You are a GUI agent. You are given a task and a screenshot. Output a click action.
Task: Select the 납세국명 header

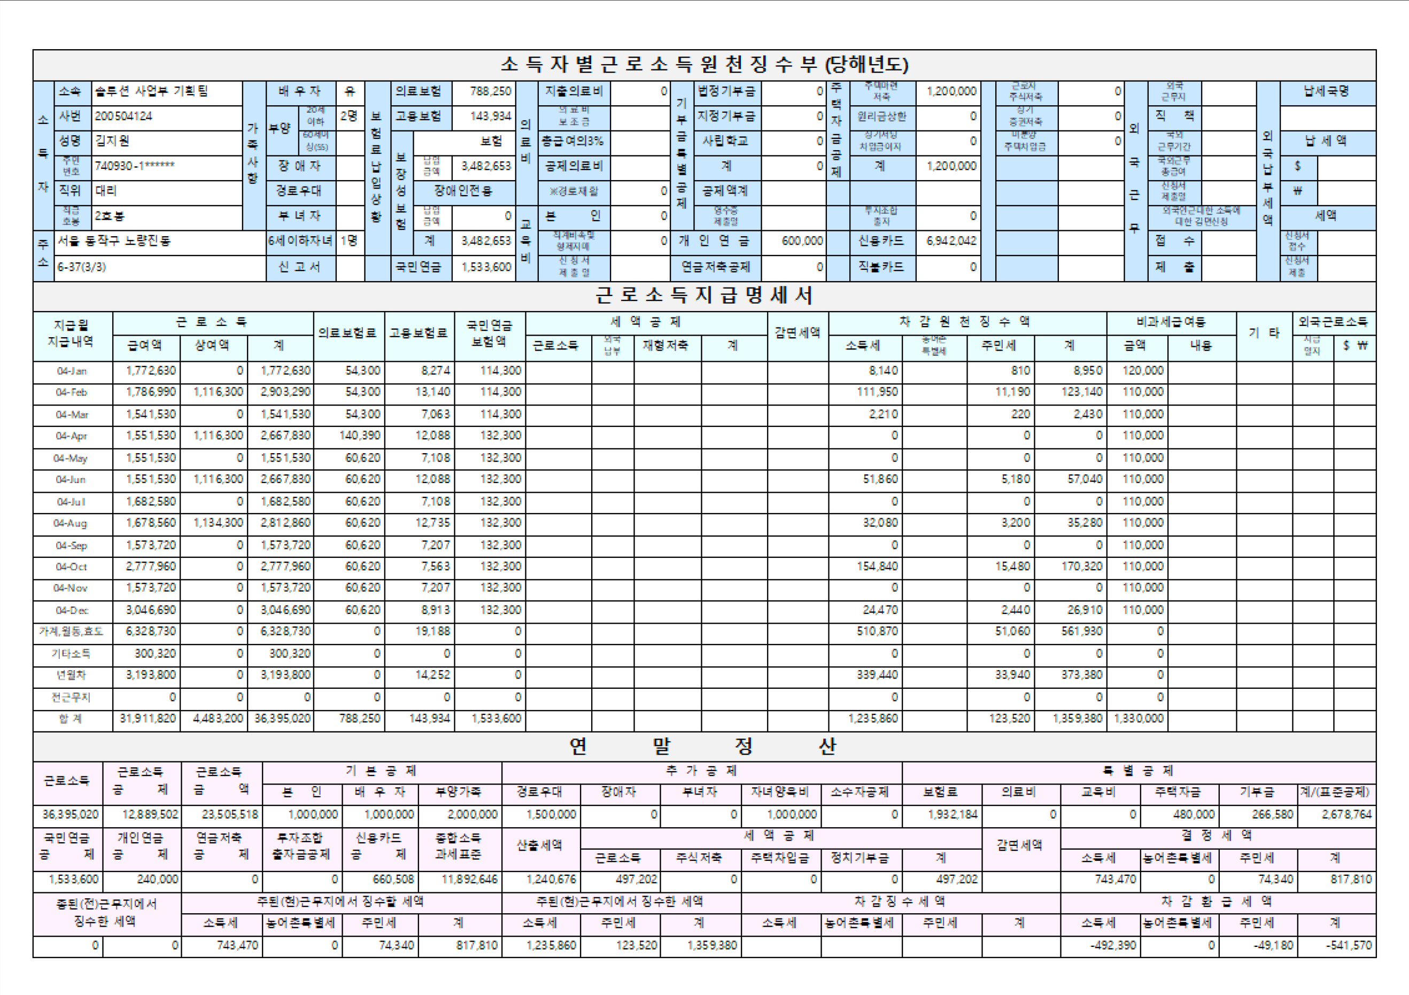click(x=1327, y=91)
